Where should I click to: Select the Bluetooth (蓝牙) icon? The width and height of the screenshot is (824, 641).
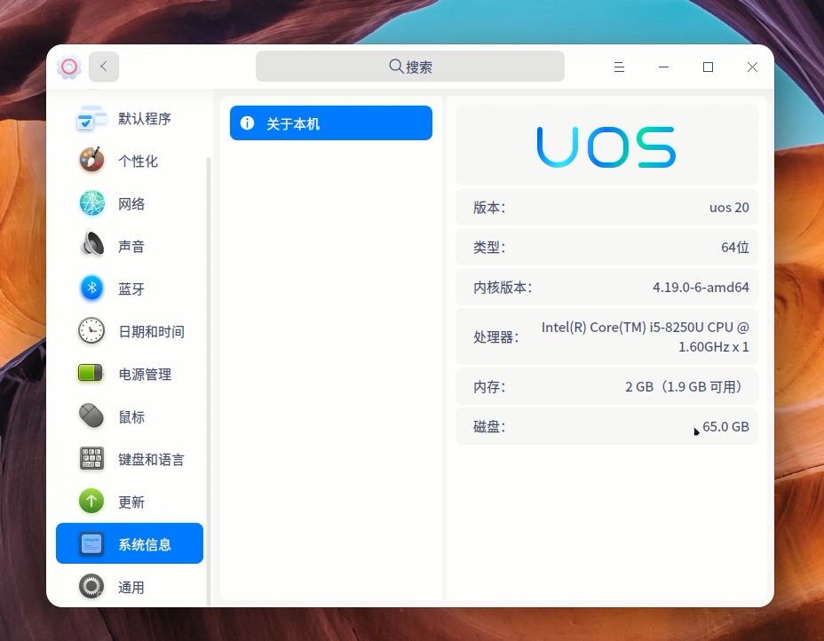point(91,288)
